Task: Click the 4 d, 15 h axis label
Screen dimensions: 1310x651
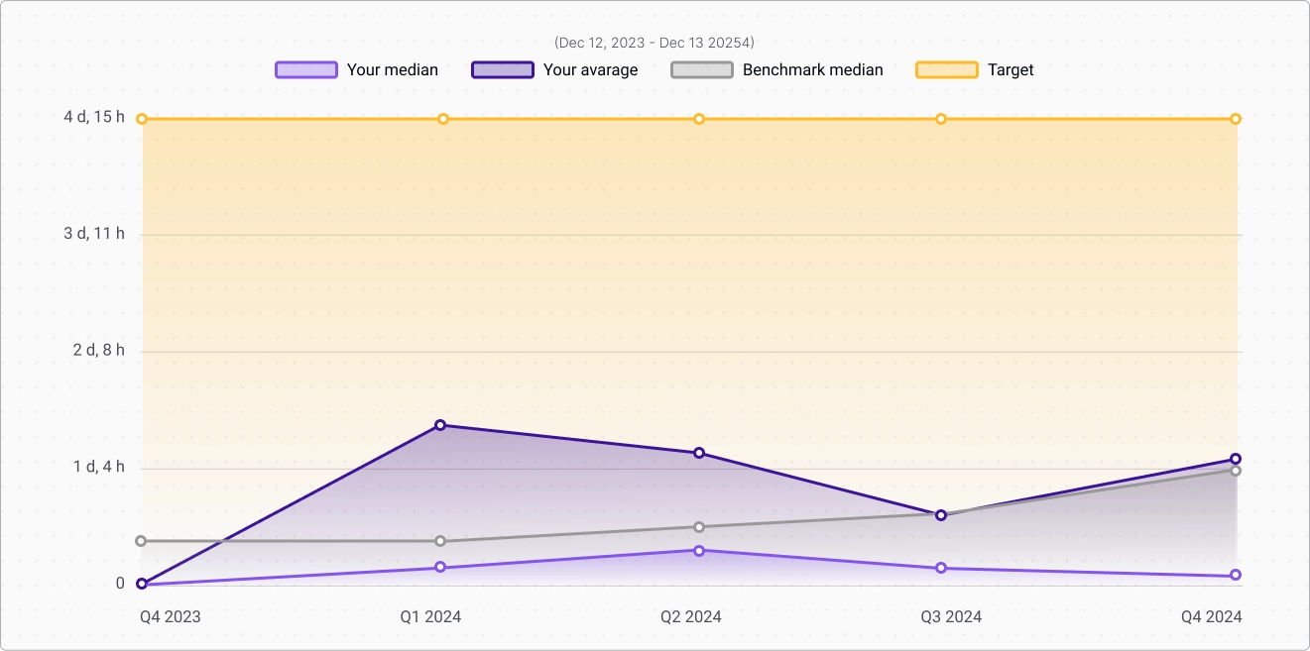Action: pos(94,117)
